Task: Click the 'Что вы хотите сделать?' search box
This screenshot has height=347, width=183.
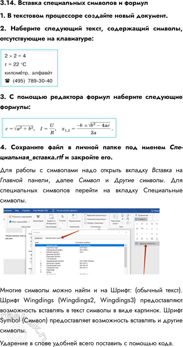Action: [65, 211]
